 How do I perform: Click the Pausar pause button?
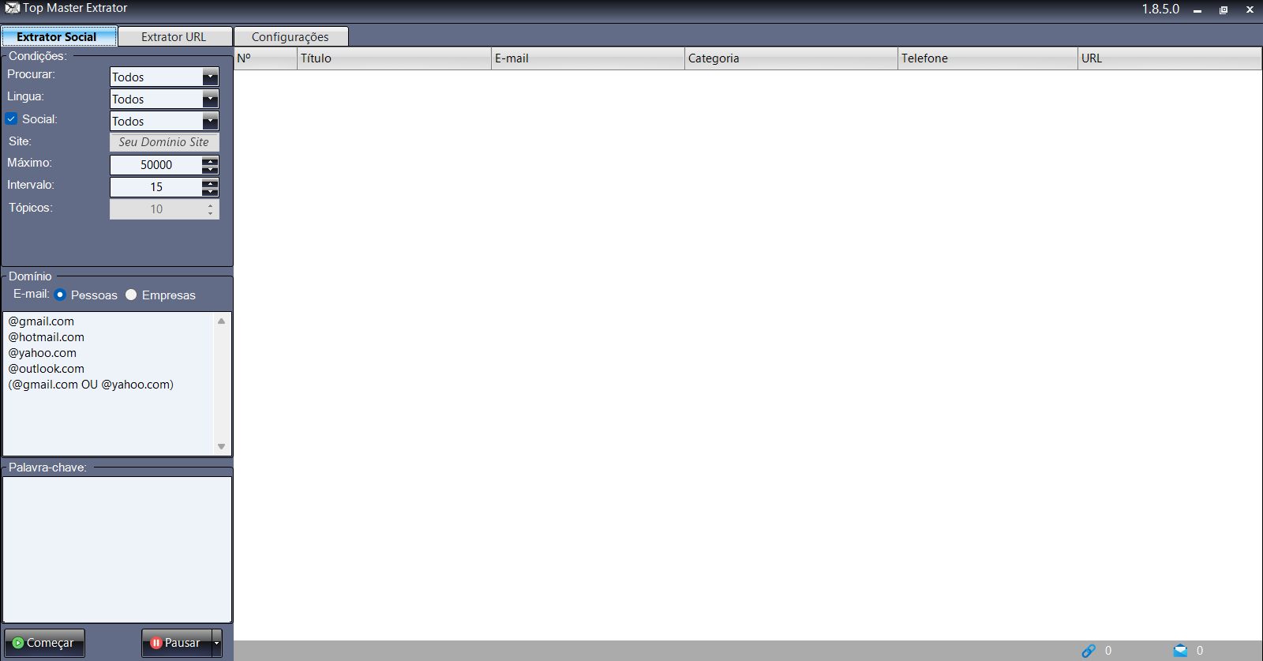tap(177, 643)
